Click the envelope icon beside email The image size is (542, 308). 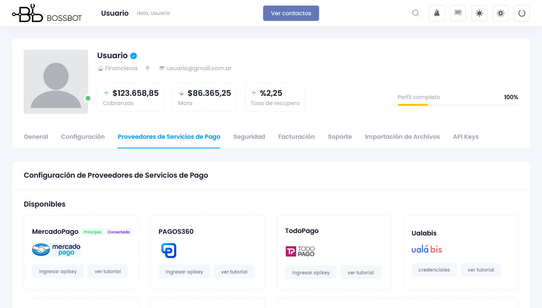click(162, 68)
